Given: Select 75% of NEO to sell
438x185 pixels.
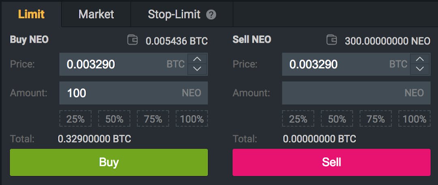Looking at the screenshot, I should pos(376,119).
